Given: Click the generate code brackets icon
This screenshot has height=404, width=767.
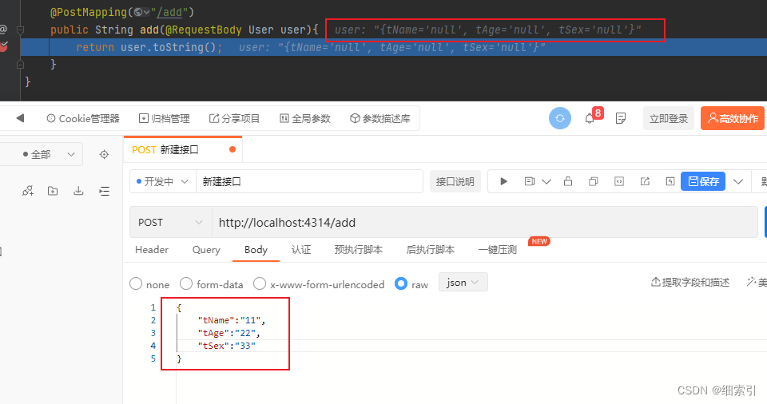Looking at the screenshot, I should click(619, 181).
